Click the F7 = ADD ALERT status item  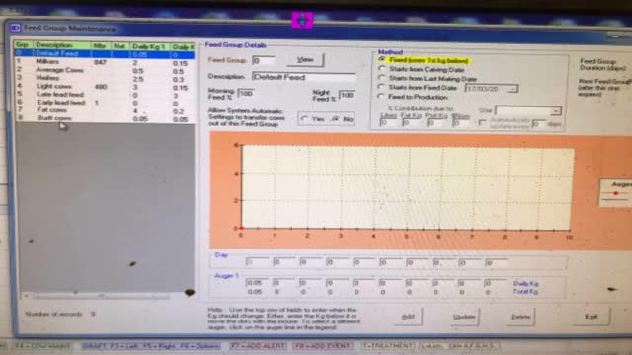coord(259,346)
